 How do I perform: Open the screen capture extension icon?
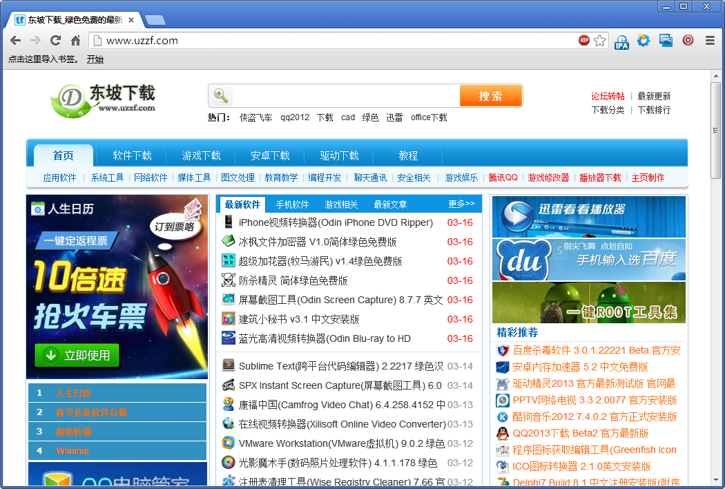pos(666,41)
